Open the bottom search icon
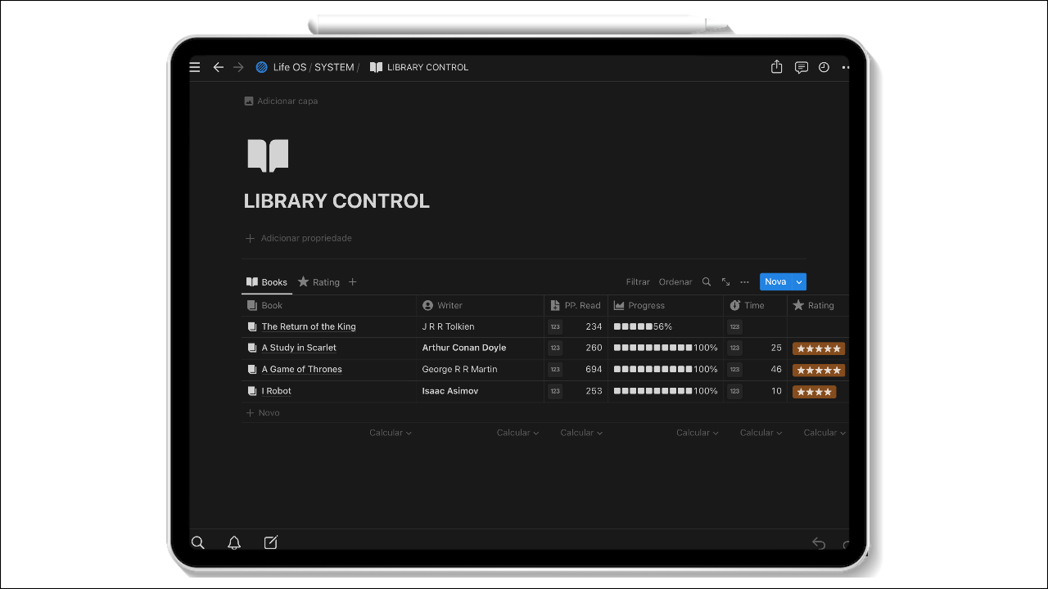Screen dimensions: 1048x589 [x=198, y=542]
